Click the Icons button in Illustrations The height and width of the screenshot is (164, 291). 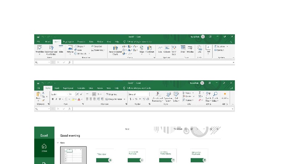pos(78,50)
